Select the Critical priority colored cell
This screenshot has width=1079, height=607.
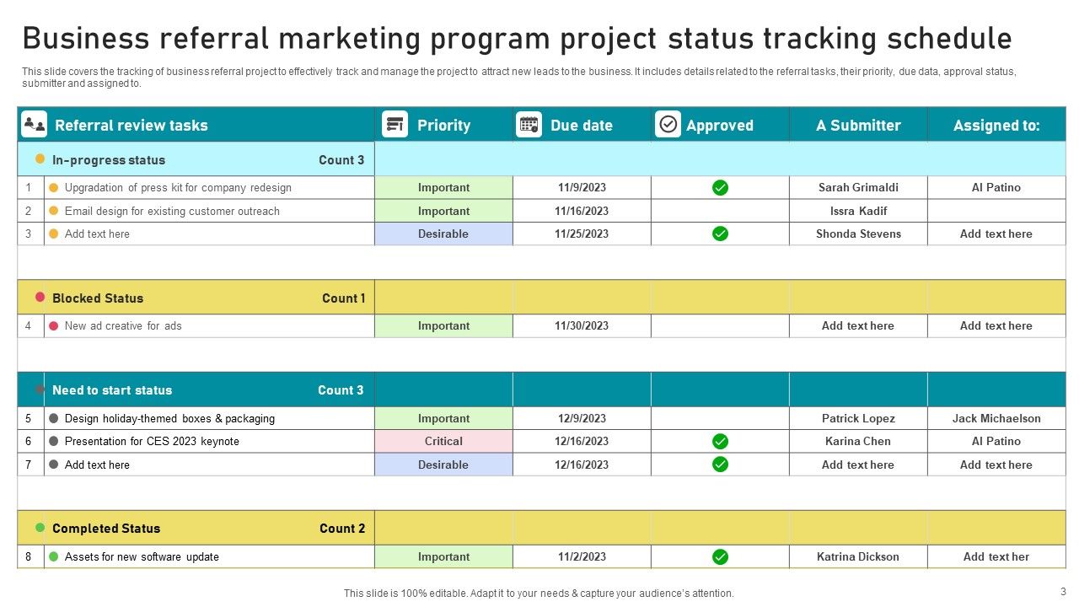[x=444, y=441]
